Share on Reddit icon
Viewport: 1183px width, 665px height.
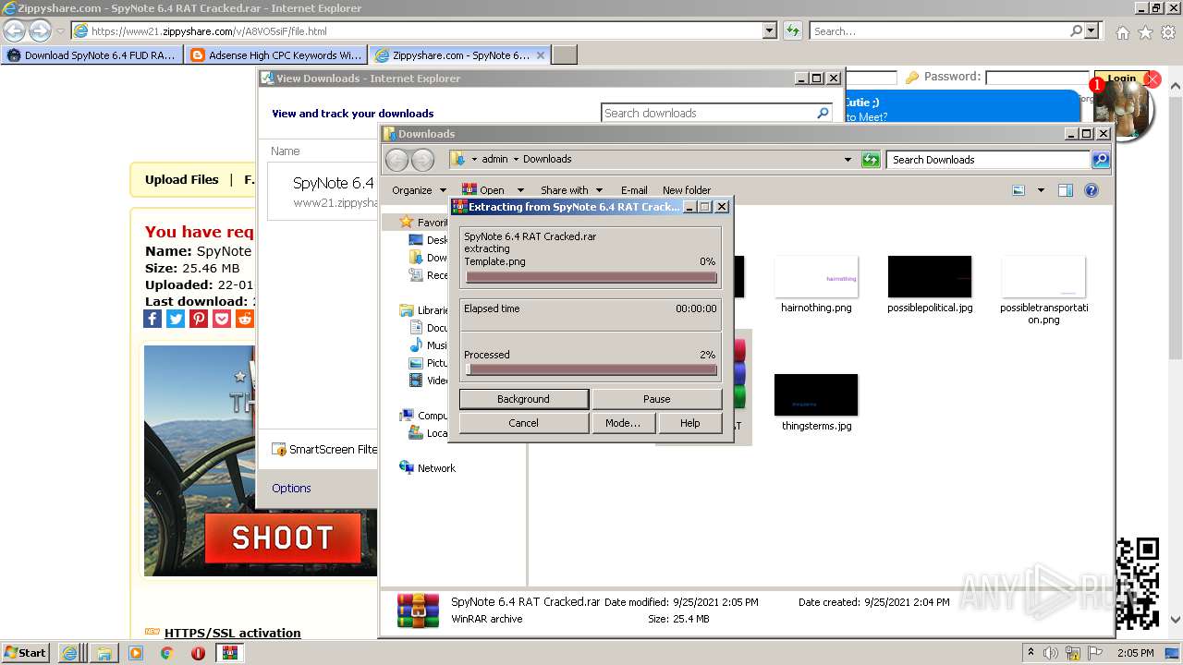pos(244,319)
